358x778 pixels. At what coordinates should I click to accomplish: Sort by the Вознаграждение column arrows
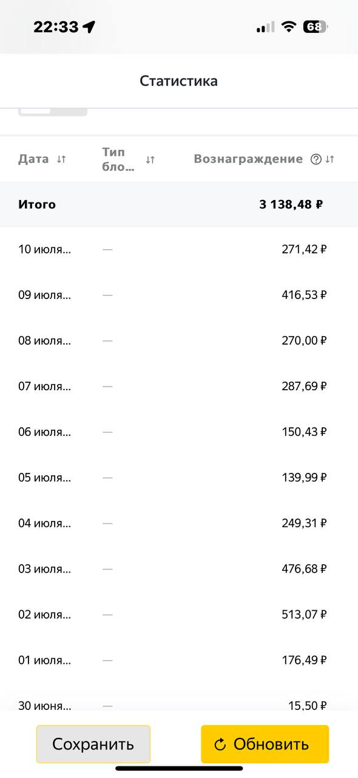(330, 159)
